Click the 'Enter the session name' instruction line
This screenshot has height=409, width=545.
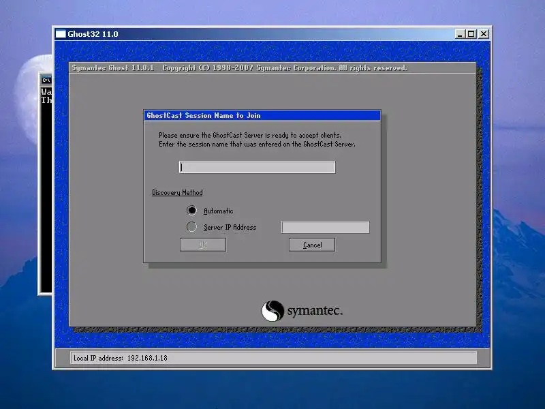click(258, 144)
